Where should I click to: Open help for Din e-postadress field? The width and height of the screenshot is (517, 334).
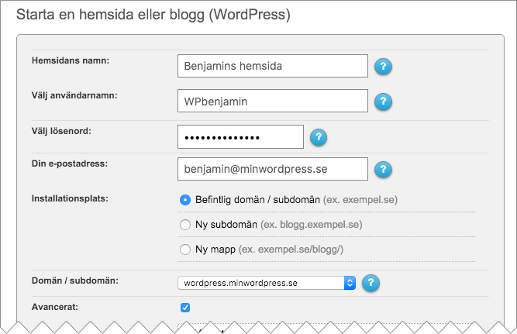[x=383, y=170]
